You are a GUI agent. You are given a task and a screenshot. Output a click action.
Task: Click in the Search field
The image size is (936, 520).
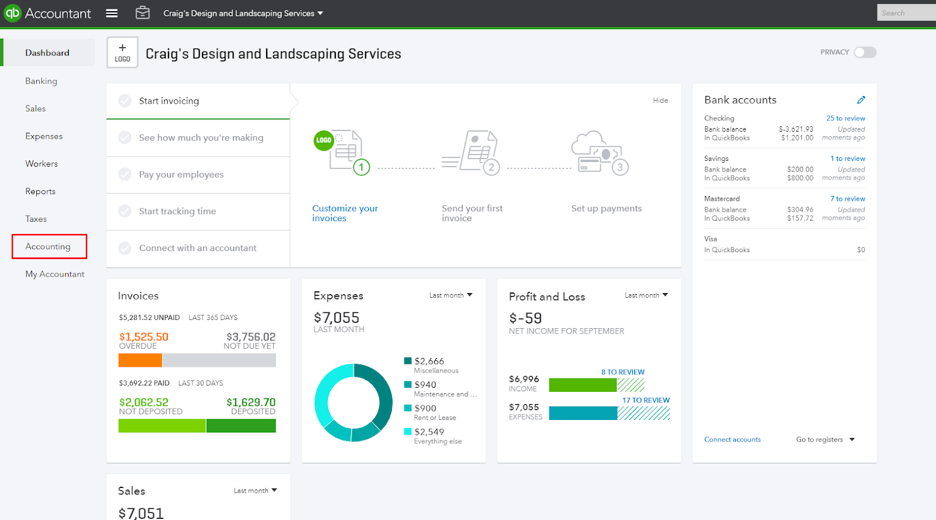[907, 13]
